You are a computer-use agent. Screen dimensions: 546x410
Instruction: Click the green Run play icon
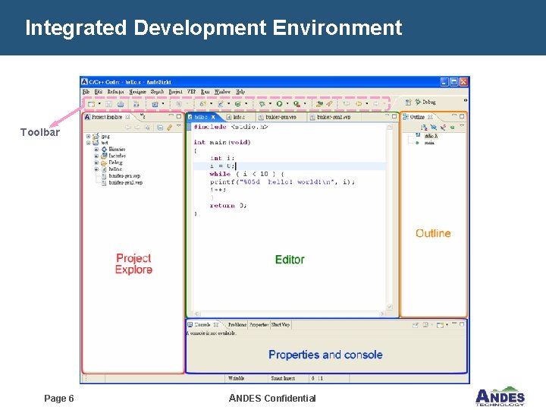click(x=279, y=104)
